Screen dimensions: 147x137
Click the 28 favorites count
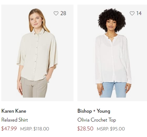click(63, 13)
